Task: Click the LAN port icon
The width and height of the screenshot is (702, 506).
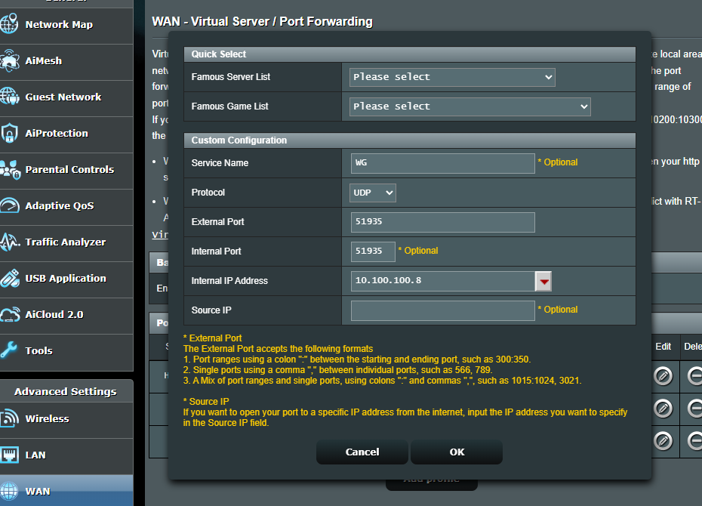Action: pyautogui.click(x=9, y=455)
